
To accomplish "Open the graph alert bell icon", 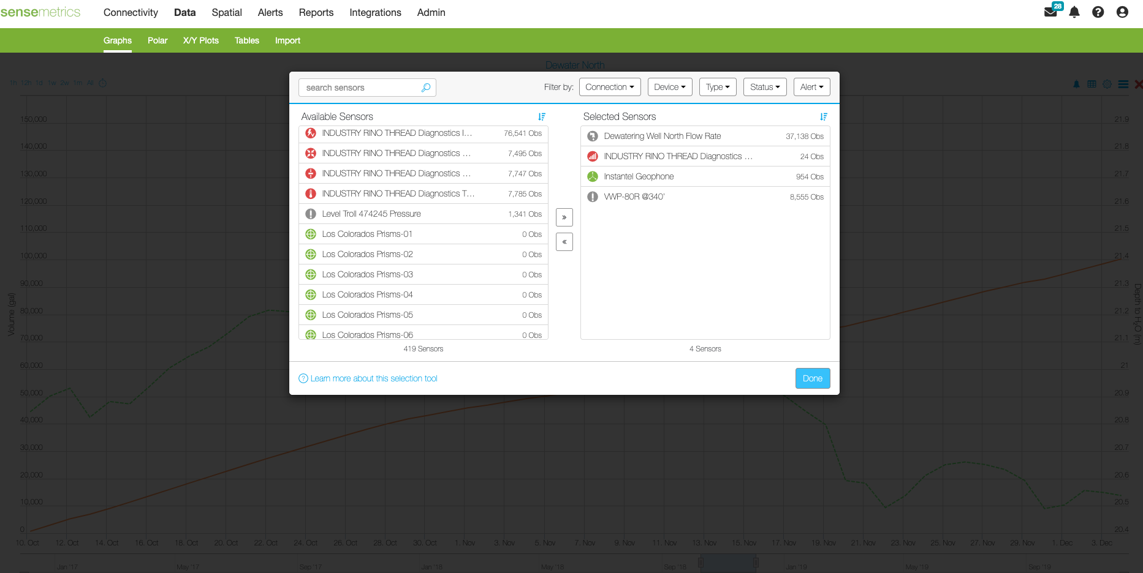I will tap(1077, 84).
